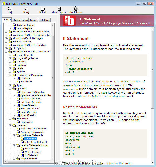
Task: Click the Nazaj back arrow icon
Action: [x=26, y=9]
